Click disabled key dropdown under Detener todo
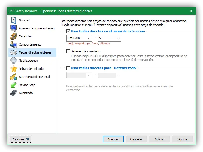This screenshot has width=203, height=152. point(109,75)
